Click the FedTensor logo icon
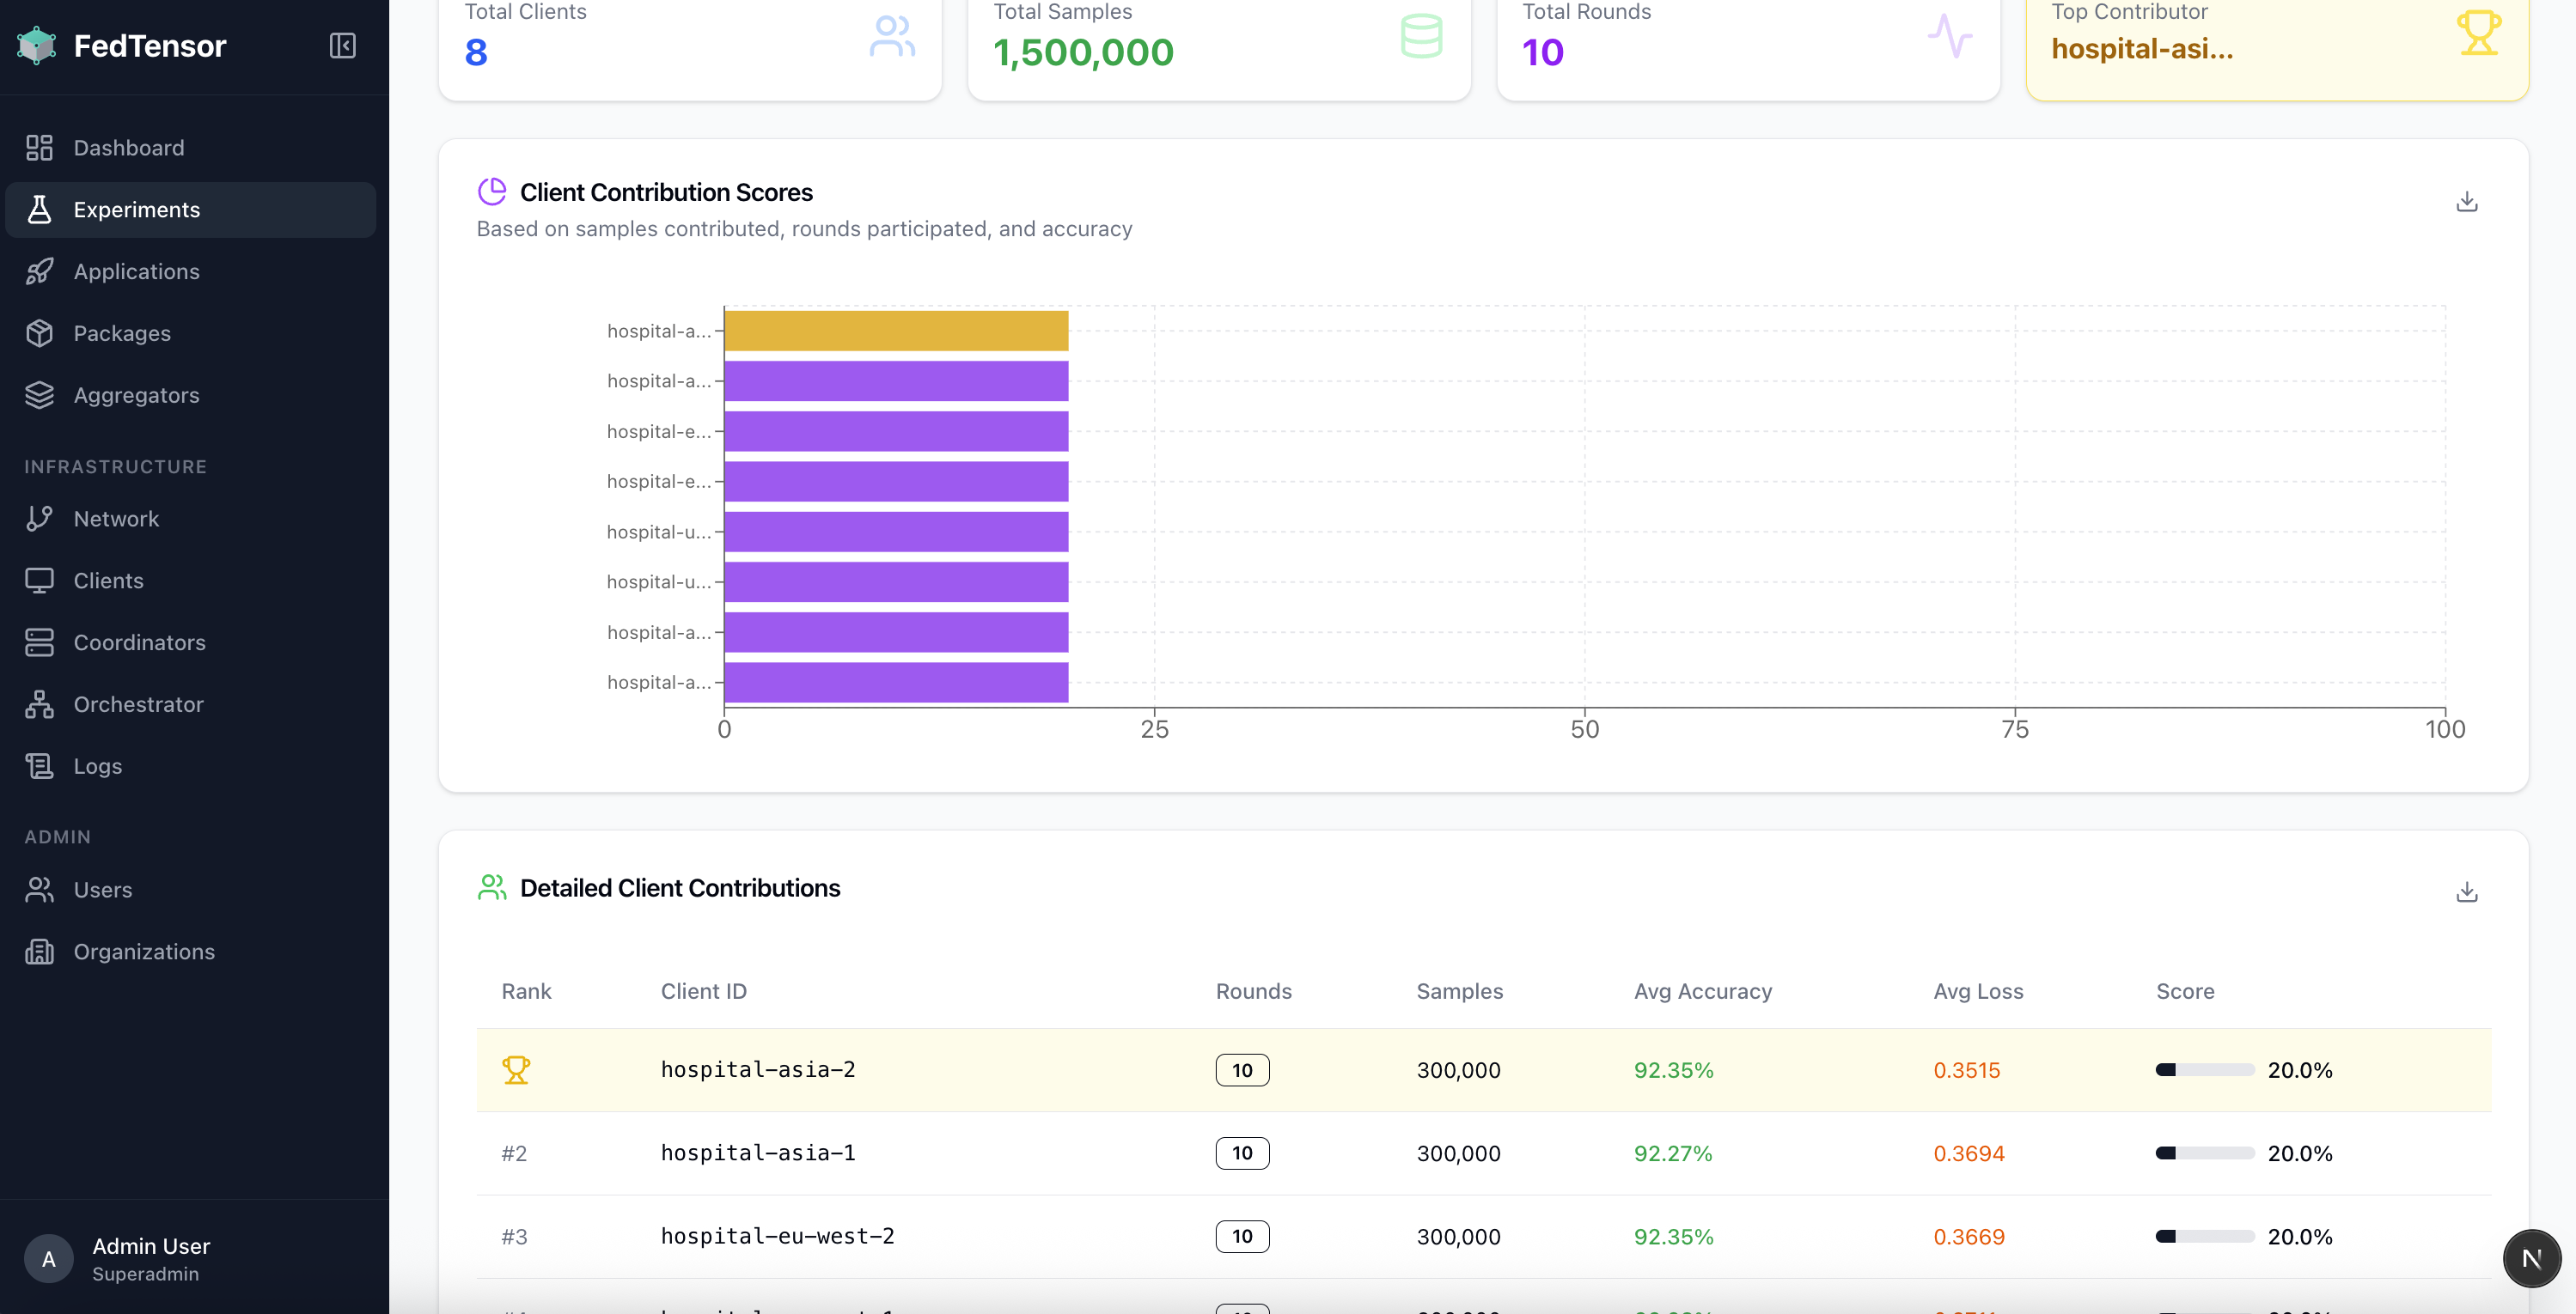 tap(37, 46)
